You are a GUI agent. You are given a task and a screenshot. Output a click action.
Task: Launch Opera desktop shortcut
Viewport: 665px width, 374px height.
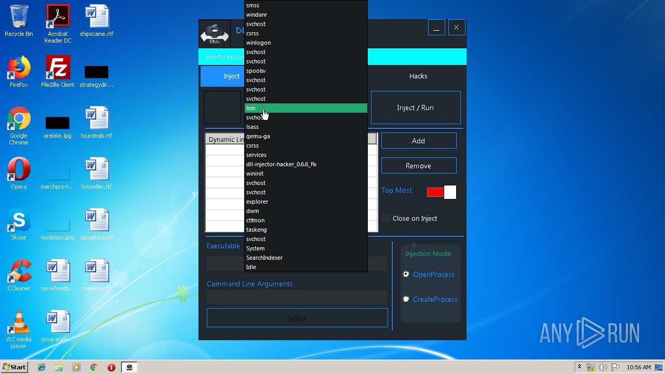19,173
